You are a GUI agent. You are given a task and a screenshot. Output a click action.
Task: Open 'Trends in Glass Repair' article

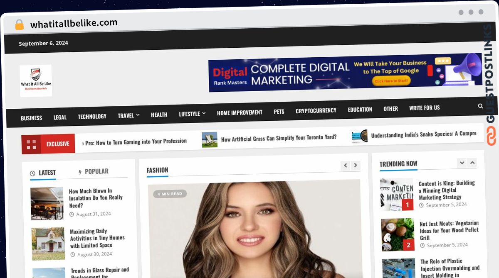[100, 273]
